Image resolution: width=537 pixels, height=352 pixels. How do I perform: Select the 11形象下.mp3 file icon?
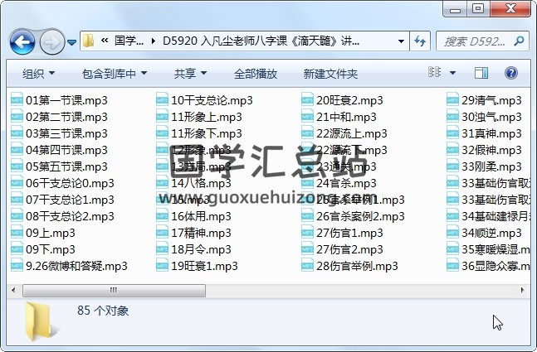click(162, 133)
